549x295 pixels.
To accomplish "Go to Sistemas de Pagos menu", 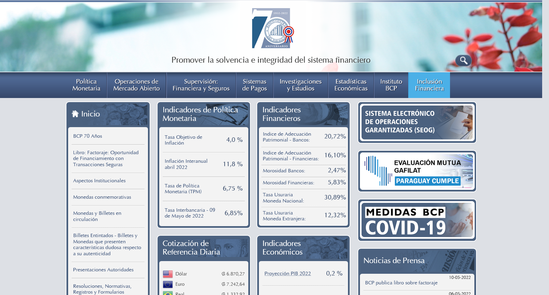I will click(254, 85).
